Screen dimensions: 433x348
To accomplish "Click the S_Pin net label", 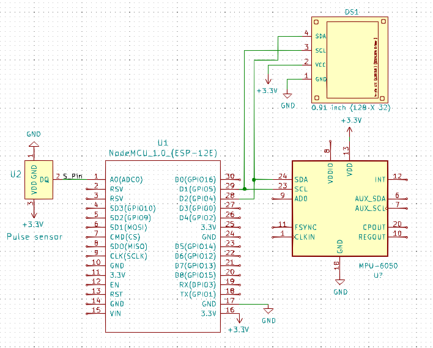I will click(x=73, y=176).
